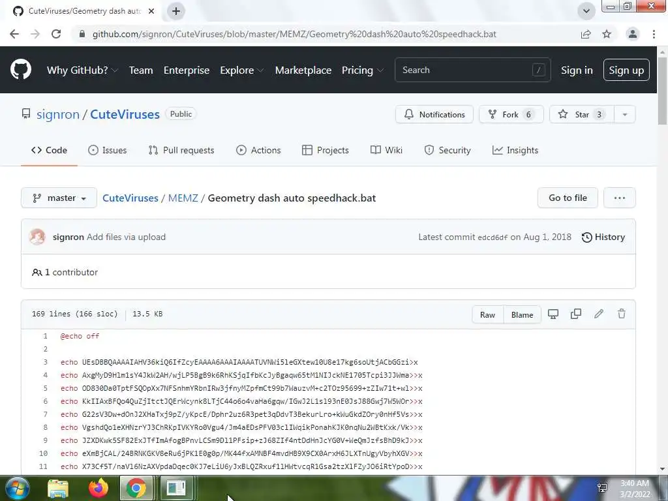The width and height of the screenshot is (668, 501).
Task: Open latest commit edcd6df link
Action: click(x=493, y=237)
